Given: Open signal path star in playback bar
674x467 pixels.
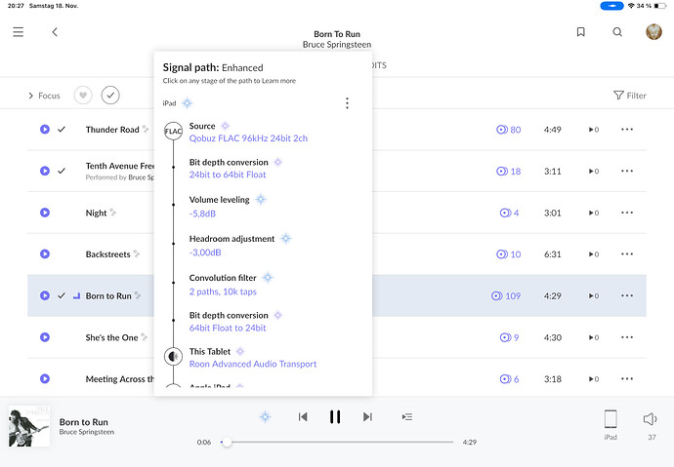Looking at the screenshot, I should [266, 416].
